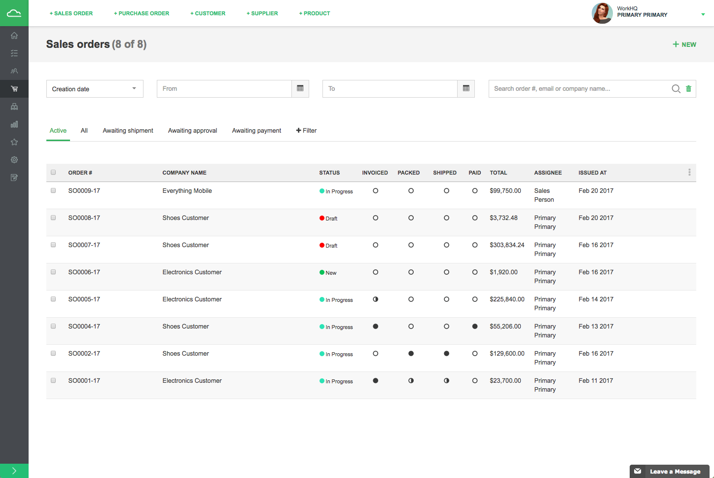Image resolution: width=714 pixels, height=478 pixels.
Task: Click the people contacts icon in sidebar
Action: coord(14,71)
